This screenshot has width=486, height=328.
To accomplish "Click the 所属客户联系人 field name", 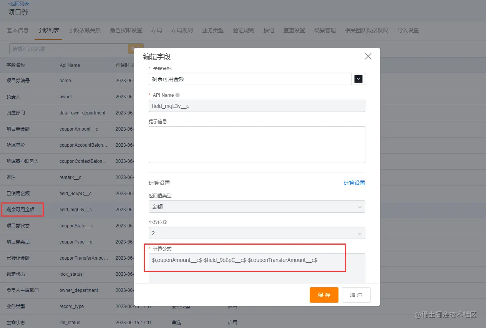I will 23,161.
